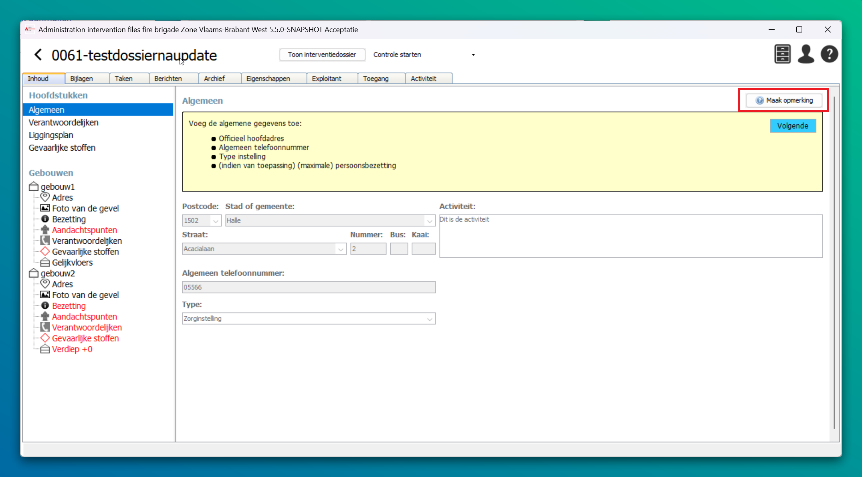The image size is (862, 477).
Task: Click the Adres pin icon under gebouw1
Action: point(45,197)
